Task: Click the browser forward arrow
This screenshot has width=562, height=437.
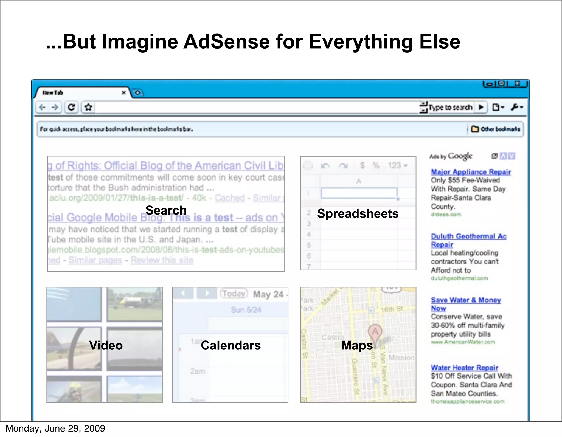Action: click(x=55, y=107)
